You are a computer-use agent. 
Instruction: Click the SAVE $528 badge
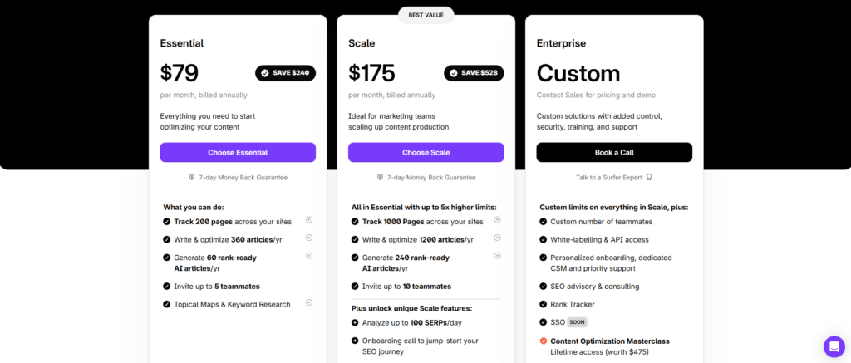click(x=474, y=73)
